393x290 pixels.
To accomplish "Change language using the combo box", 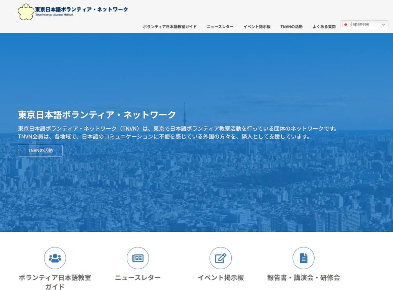I will click(x=364, y=24).
